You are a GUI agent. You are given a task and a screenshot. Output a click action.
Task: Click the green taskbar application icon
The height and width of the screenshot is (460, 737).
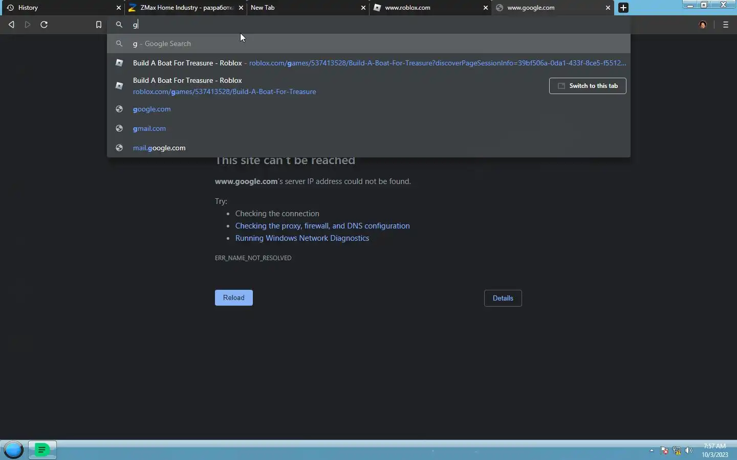tap(42, 450)
